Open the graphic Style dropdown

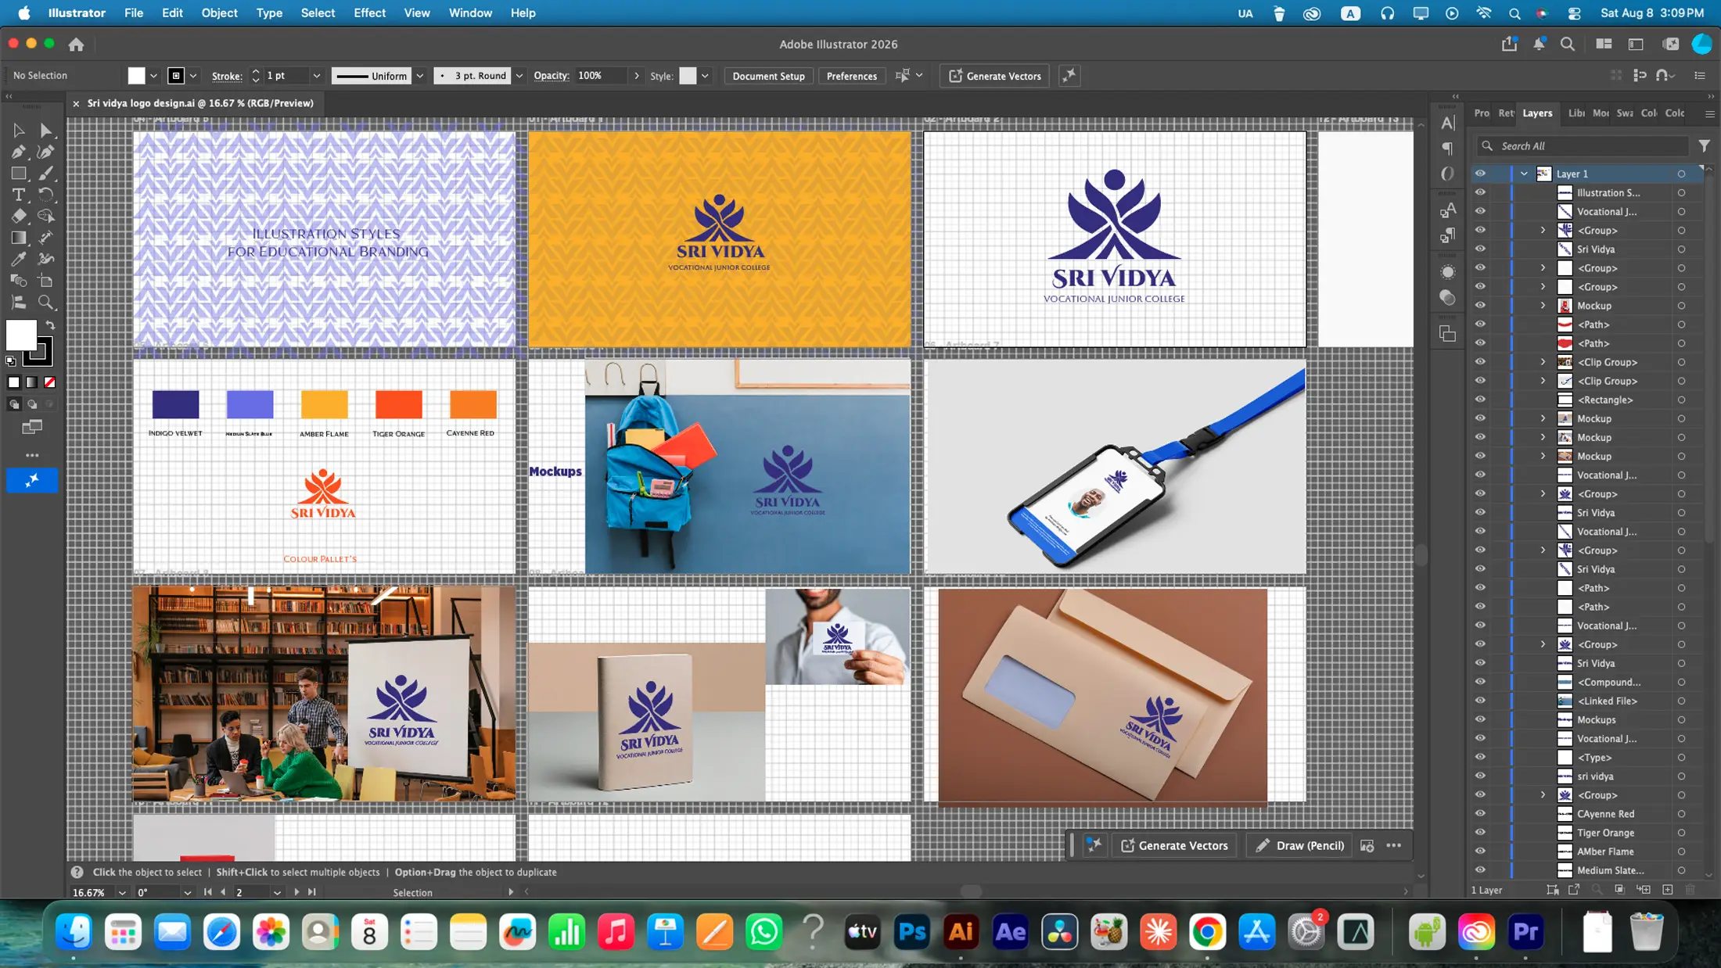coord(705,76)
